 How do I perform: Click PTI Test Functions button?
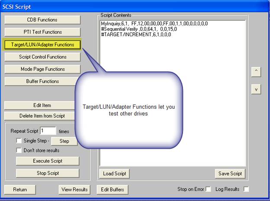click(42, 32)
